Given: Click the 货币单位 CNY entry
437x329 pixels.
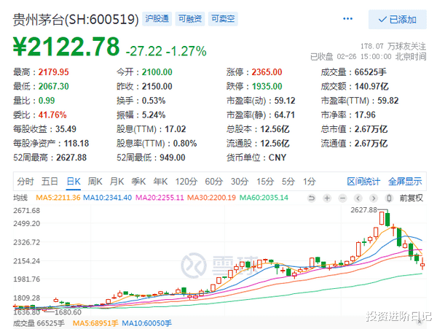Looking at the screenshot, I should tap(256, 158).
